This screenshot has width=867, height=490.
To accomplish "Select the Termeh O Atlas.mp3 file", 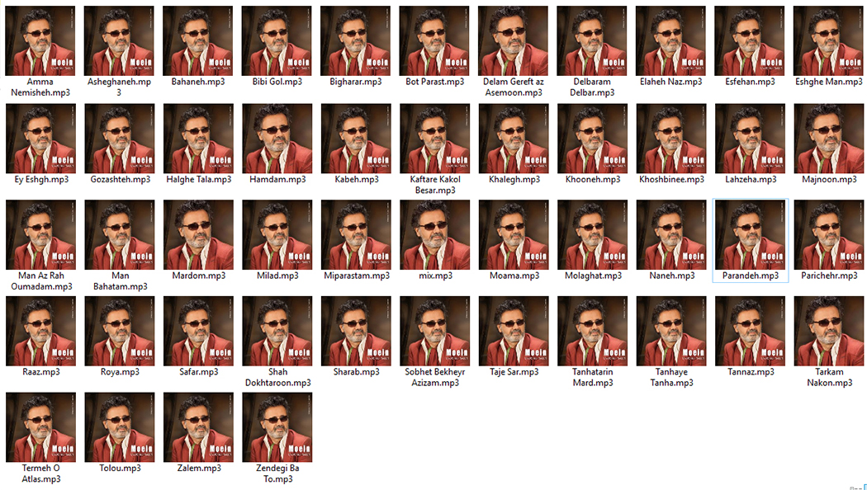I will [40, 427].
